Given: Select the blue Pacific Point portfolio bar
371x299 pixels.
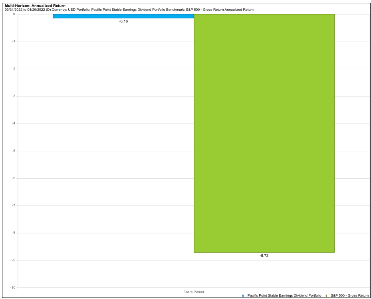Looking at the screenshot, I should coord(123,16).
